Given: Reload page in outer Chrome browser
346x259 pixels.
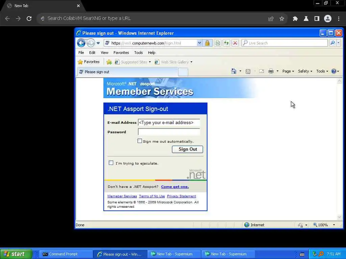Looking at the screenshot, I should click(x=29, y=19).
